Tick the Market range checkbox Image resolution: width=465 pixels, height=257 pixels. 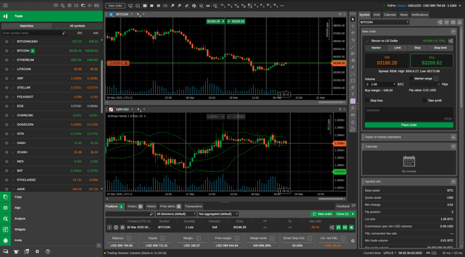(411, 78)
